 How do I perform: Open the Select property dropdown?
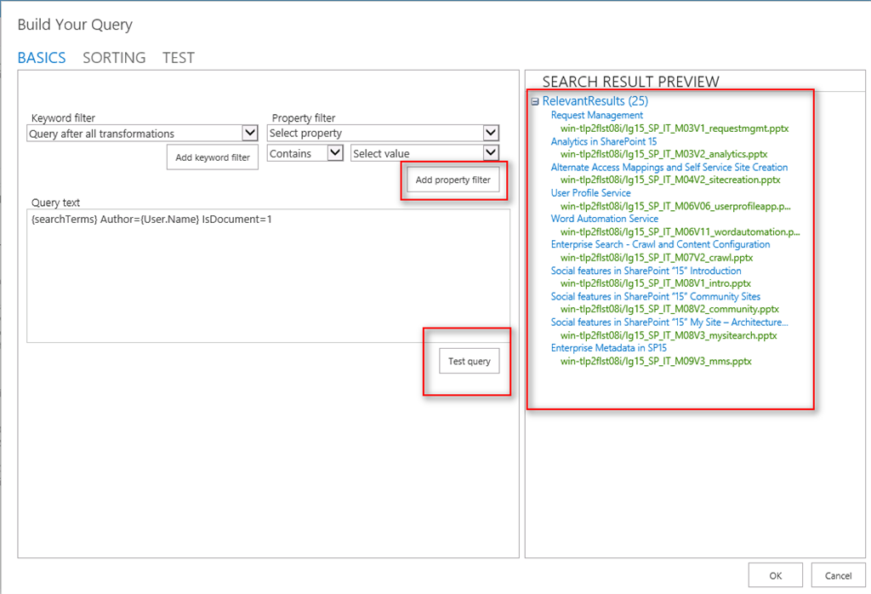[383, 133]
